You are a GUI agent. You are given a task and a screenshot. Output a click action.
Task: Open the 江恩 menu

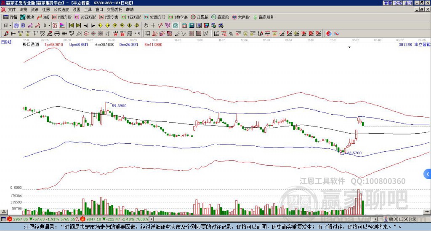(x=46, y=10)
